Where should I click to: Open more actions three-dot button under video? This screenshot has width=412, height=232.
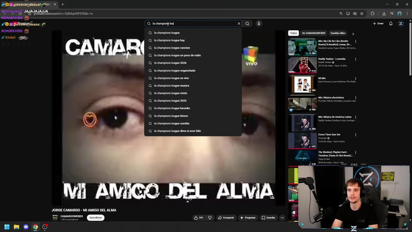pyautogui.click(x=282, y=218)
